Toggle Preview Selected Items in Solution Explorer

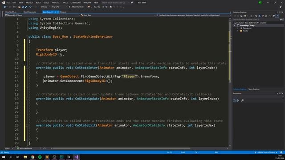pyautogui.click(x=277, y=16)
